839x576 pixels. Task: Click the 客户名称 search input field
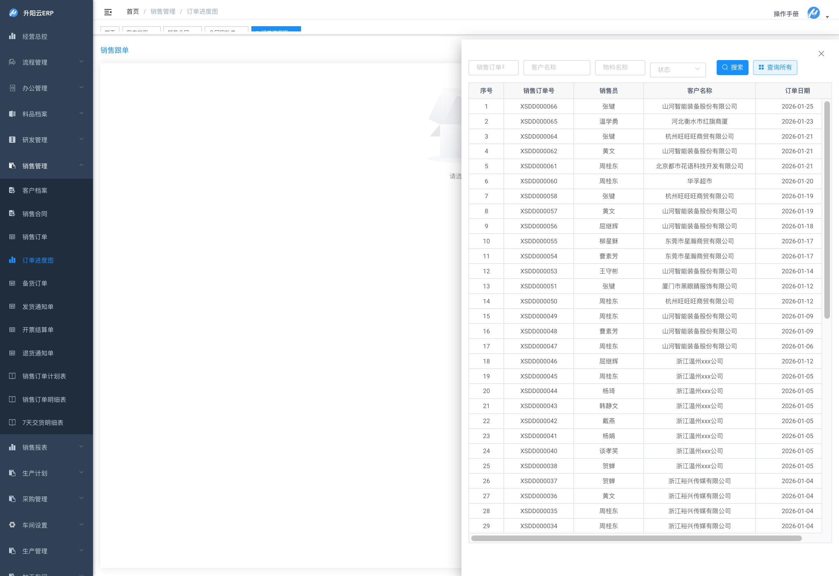(x=557, y=67)
